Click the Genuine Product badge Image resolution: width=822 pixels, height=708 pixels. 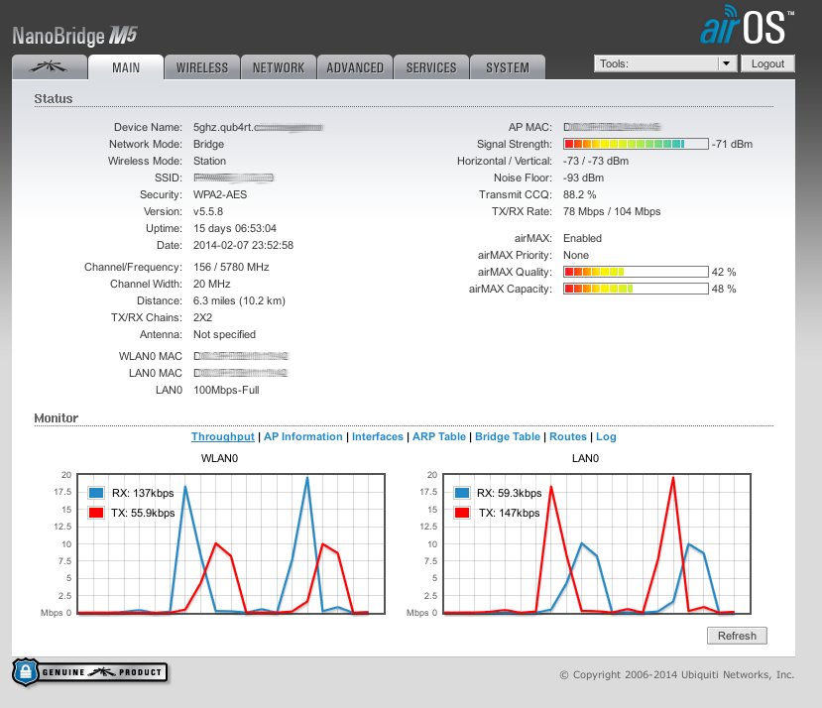point(89,672)
